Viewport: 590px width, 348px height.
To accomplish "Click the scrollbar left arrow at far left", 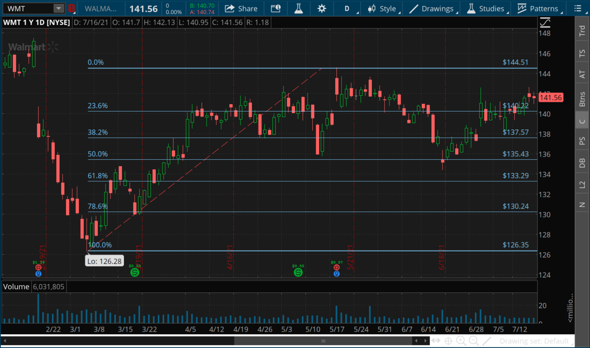I will [4, 341].
